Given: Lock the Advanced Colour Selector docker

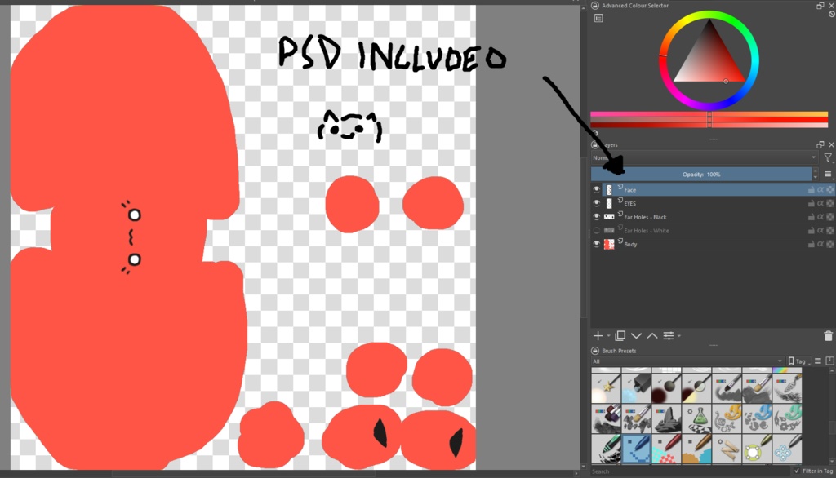Looking at the screenshot, I should coord(595,6).
